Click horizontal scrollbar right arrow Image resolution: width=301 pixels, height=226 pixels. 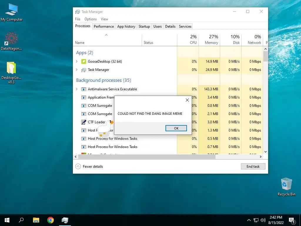click(x=260, y=157)
